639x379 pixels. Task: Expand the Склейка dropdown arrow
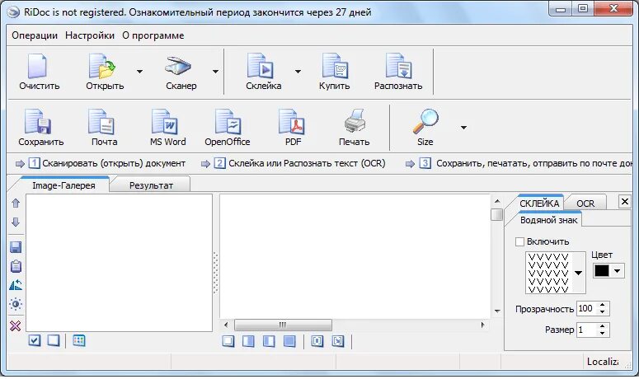298,72
